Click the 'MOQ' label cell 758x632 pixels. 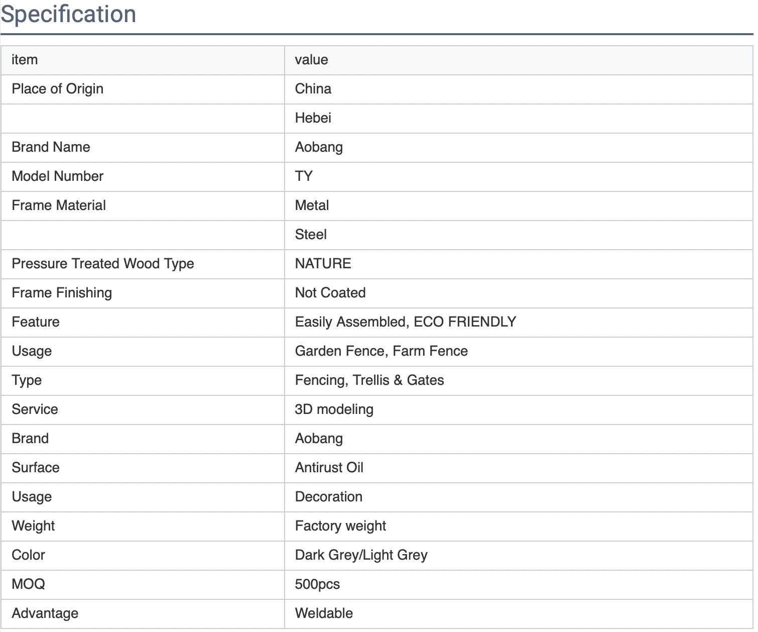143,585
